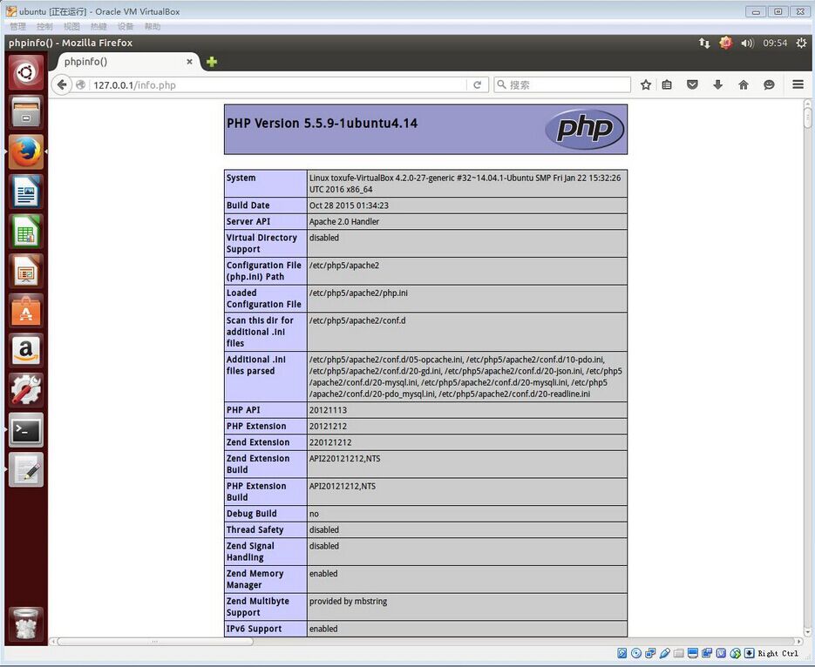The image size is (815, 667).
Task: Click VirtualBox display monitor status icon
Action: 692,654
